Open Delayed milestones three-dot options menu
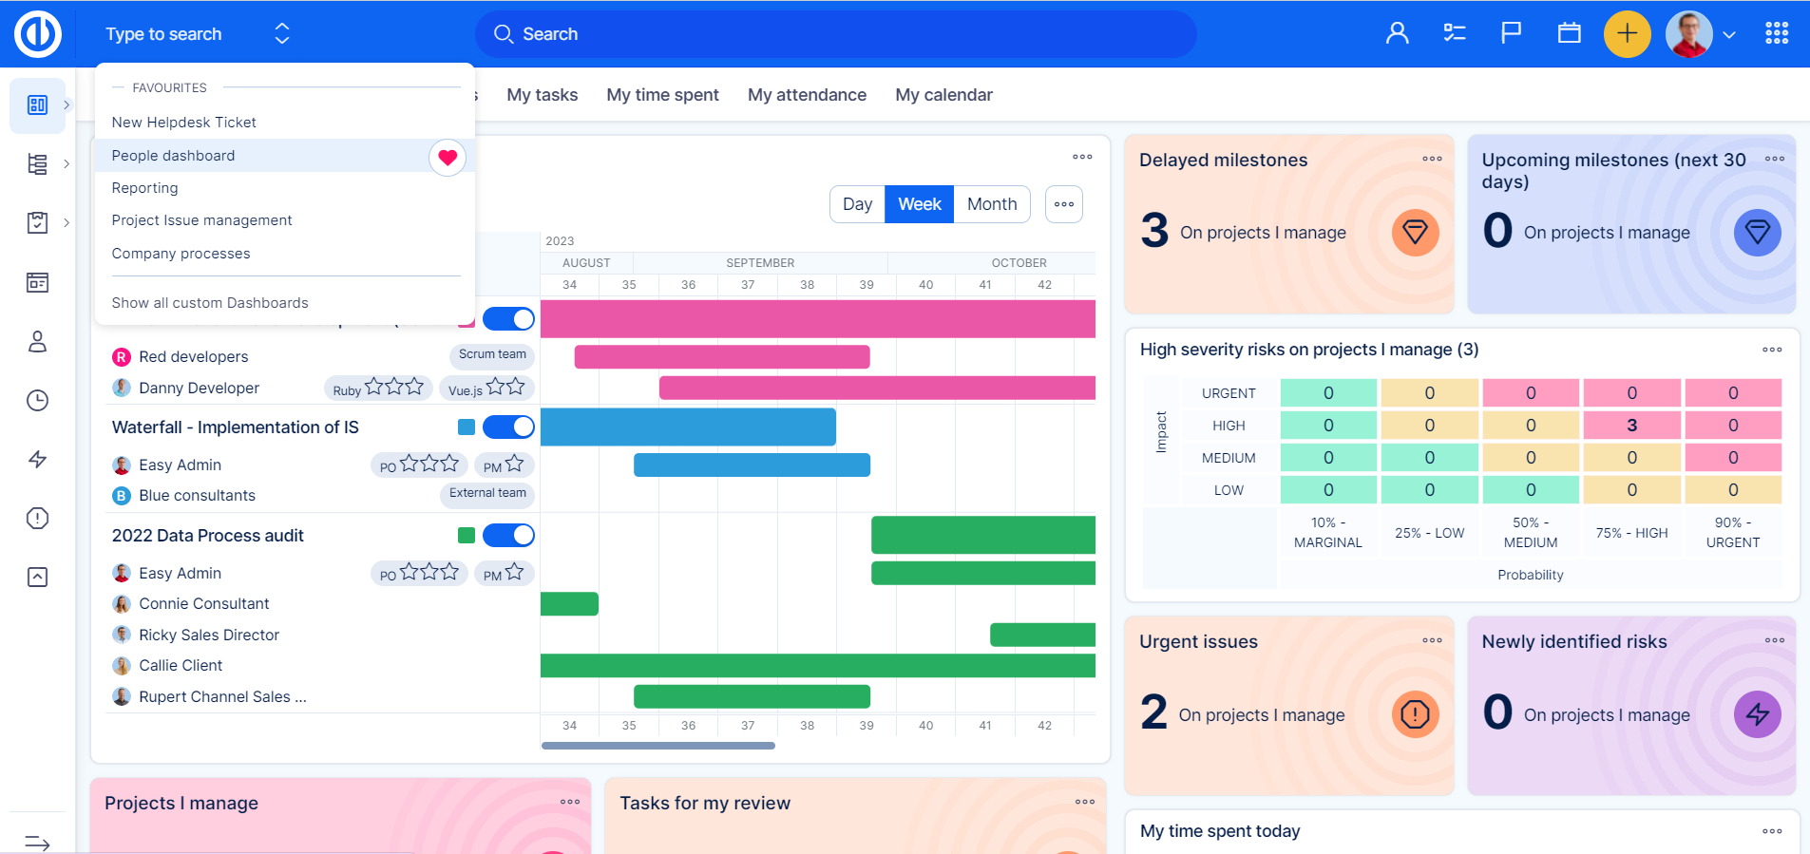Screen dimensions: 1810x854 tap(1432, 160)
